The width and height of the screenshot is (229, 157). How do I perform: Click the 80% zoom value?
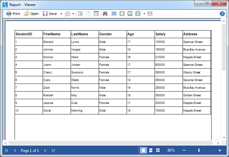click(171, 150)
